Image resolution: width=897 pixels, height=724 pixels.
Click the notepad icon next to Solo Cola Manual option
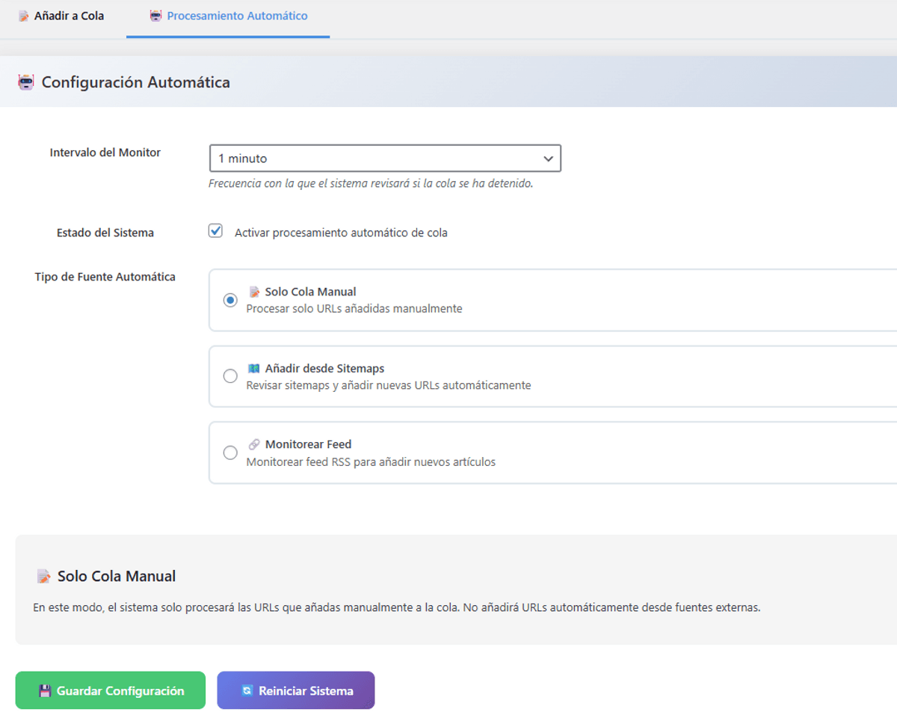254,292
